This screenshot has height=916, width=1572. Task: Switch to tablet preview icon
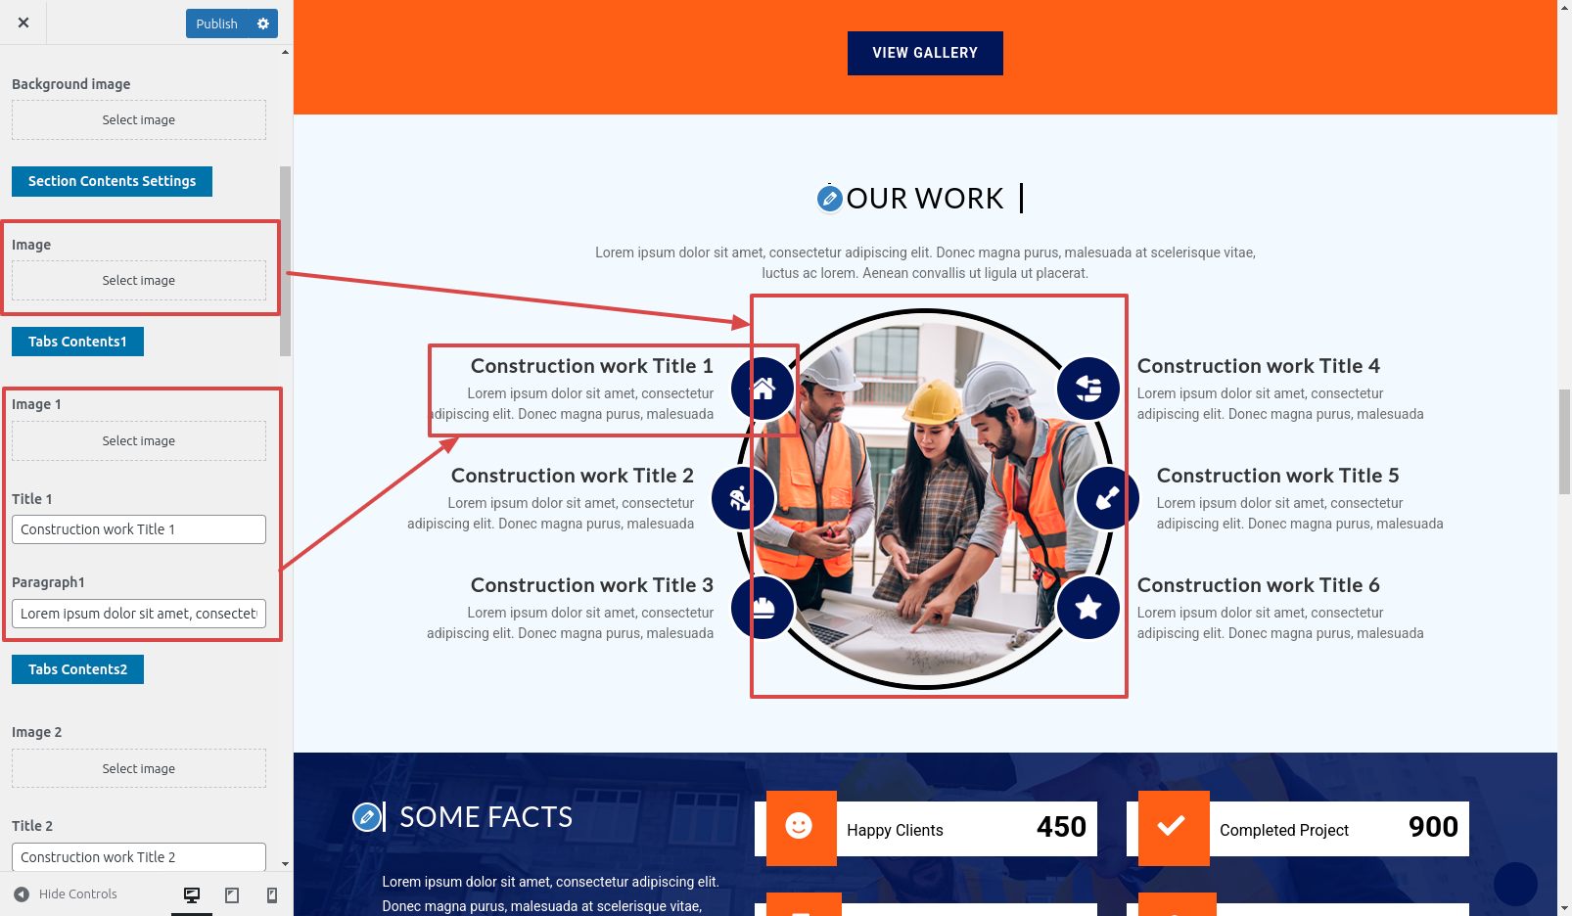[x=232, y=894]
